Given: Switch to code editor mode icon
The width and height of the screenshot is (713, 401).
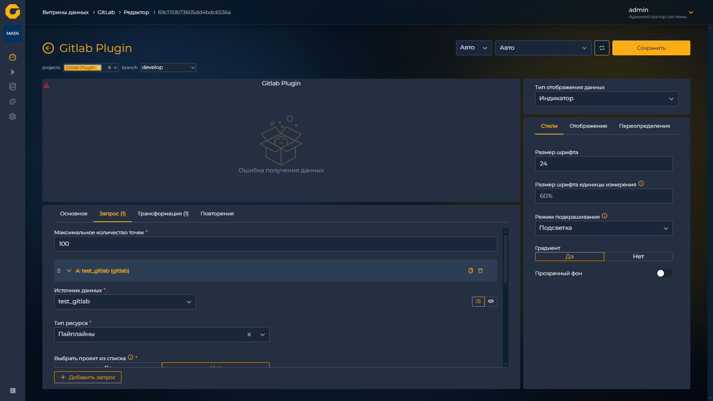Looking at the screenshot, I should pos(491,301).
